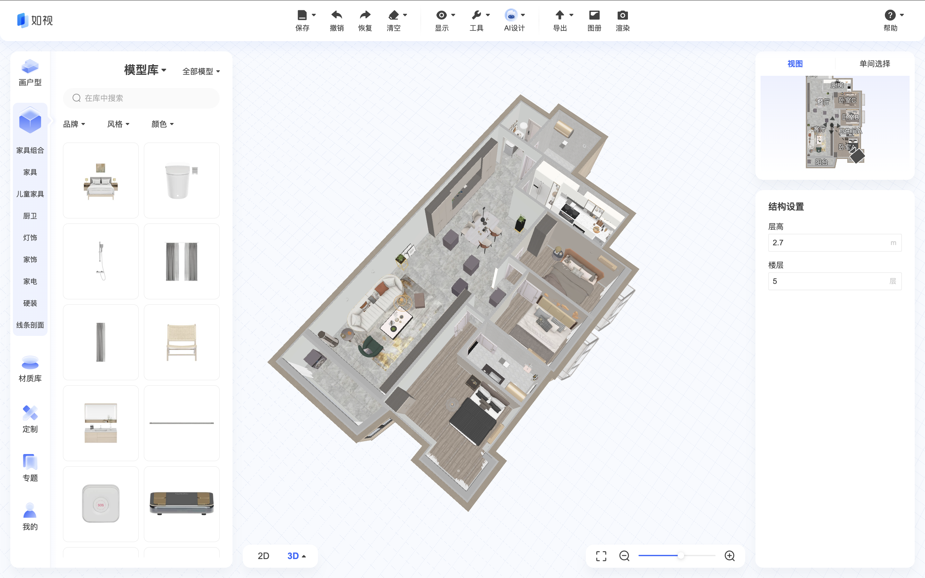Expand the 风格 style filter

tap(118, 124)
